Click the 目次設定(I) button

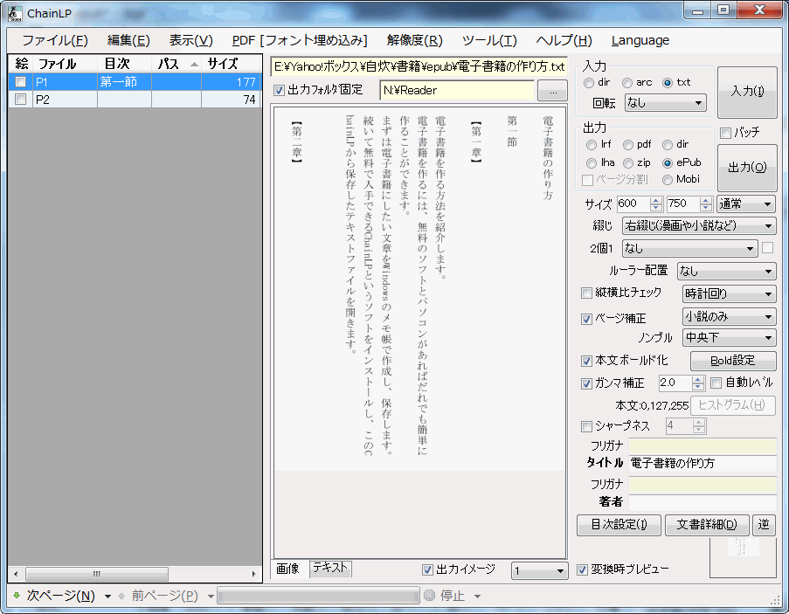tap(619, 525)
